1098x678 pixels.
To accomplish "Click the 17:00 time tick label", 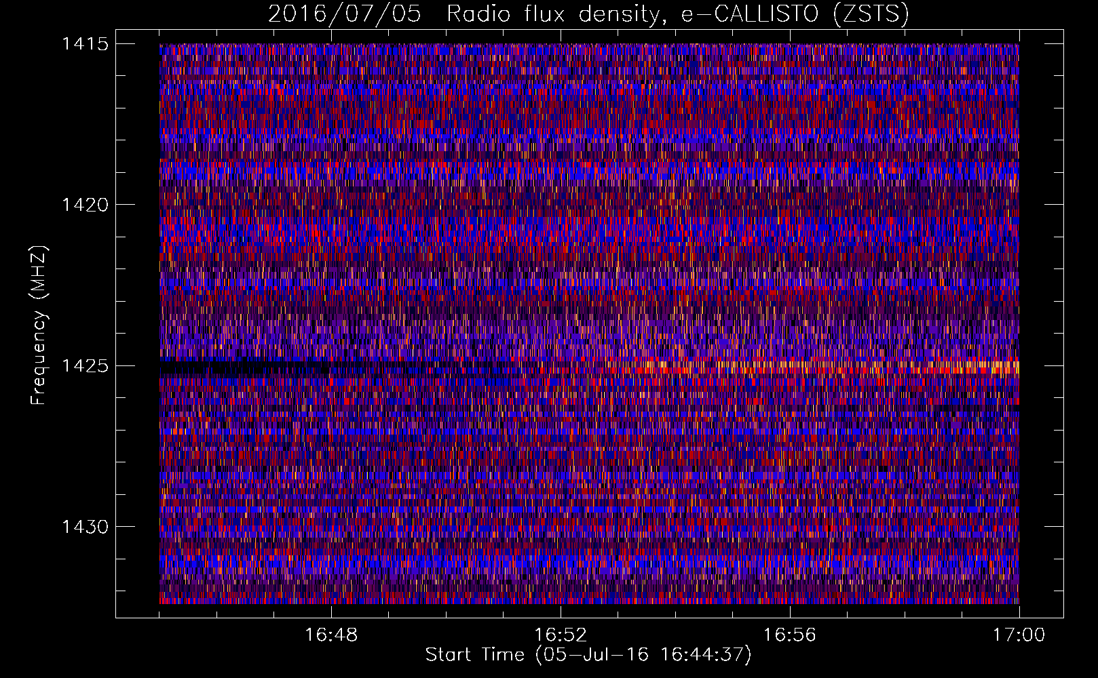I will [1019, 635].
